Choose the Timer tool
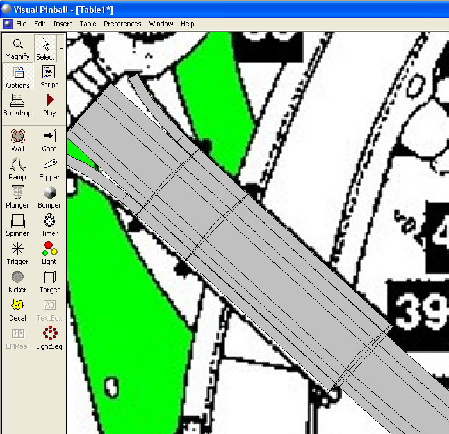This screenshot has width=449, height=434. point(49,225)
